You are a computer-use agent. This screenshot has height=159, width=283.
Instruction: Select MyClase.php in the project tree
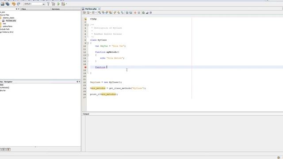(11, 21)
